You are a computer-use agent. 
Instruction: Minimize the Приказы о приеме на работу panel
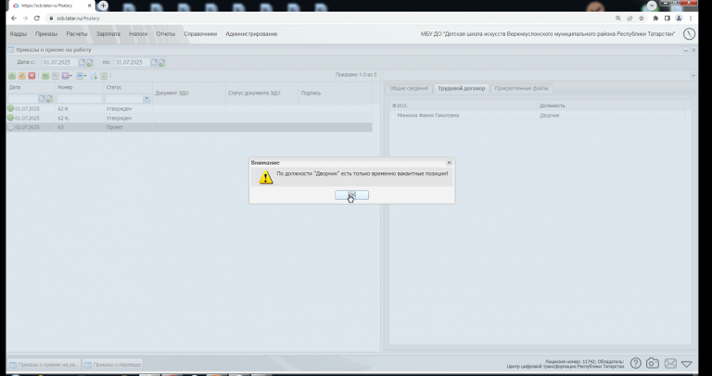click(x=686, y=50)
